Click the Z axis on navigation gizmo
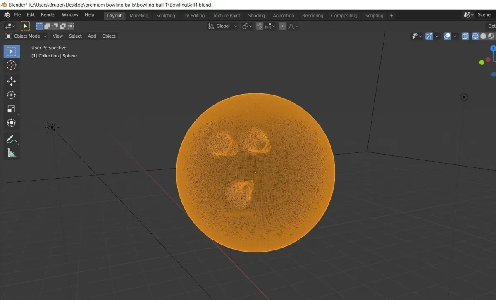The width and height of the screenshot is (496, 300). click(x=493, y=48)
